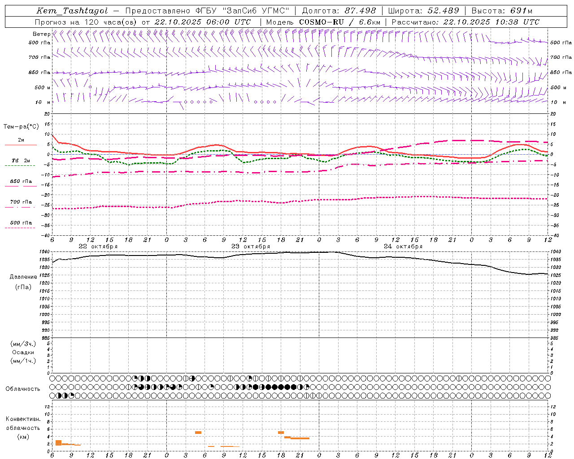Click the 24 октября date label

pyautogui.click(x=403, y=247)
